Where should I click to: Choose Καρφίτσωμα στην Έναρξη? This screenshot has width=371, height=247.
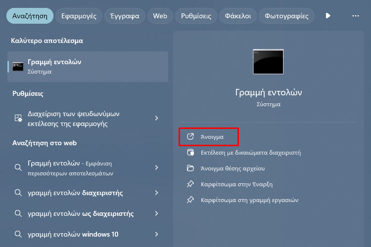pyautogui.click(x=236, y=184)
